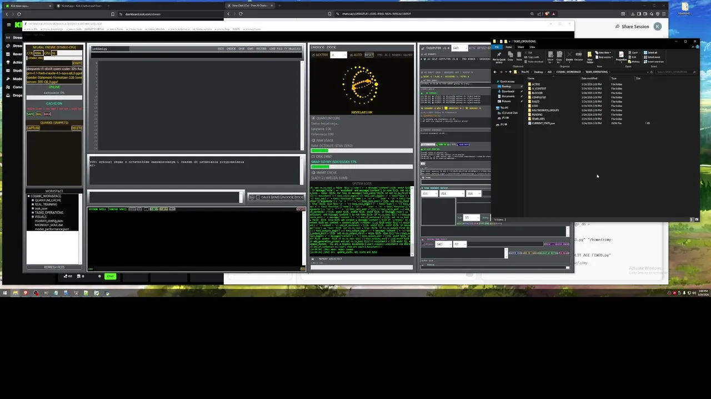Click the REFRESH FILES button
Screen dimensions: 711x399
(54, 267)
